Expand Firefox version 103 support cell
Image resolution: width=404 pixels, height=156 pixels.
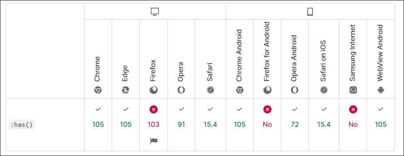pyautogui.click(x=154, y=125)
